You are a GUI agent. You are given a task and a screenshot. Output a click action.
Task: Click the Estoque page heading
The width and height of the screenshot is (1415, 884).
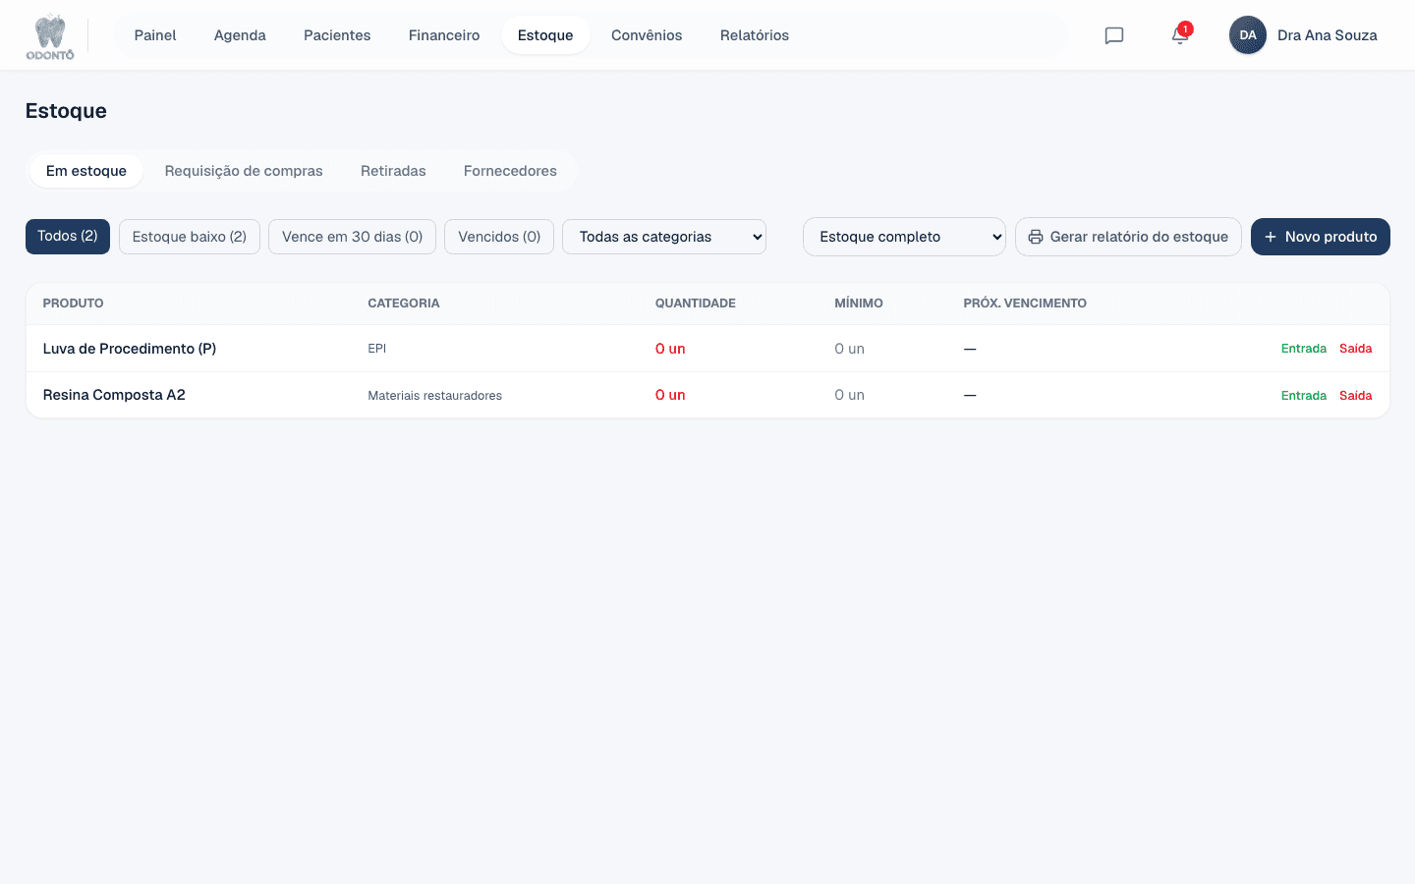pyautogui.click(x=66, y=111)
